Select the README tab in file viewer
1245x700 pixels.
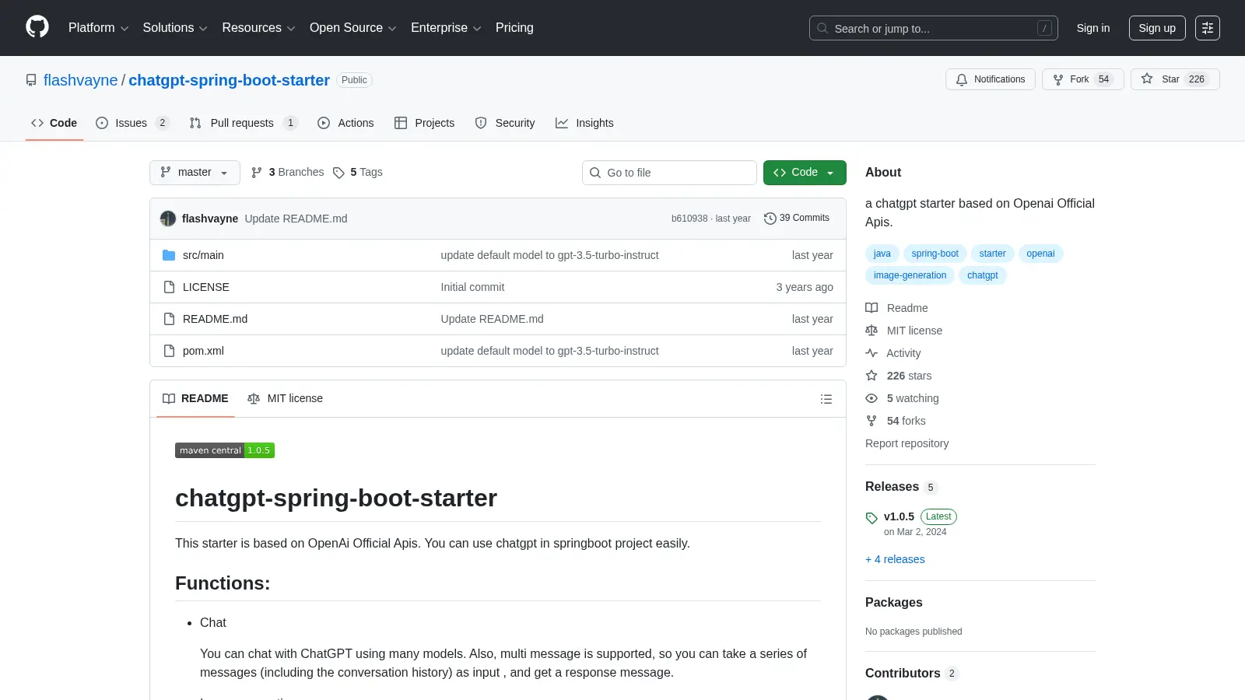point(195,398)
